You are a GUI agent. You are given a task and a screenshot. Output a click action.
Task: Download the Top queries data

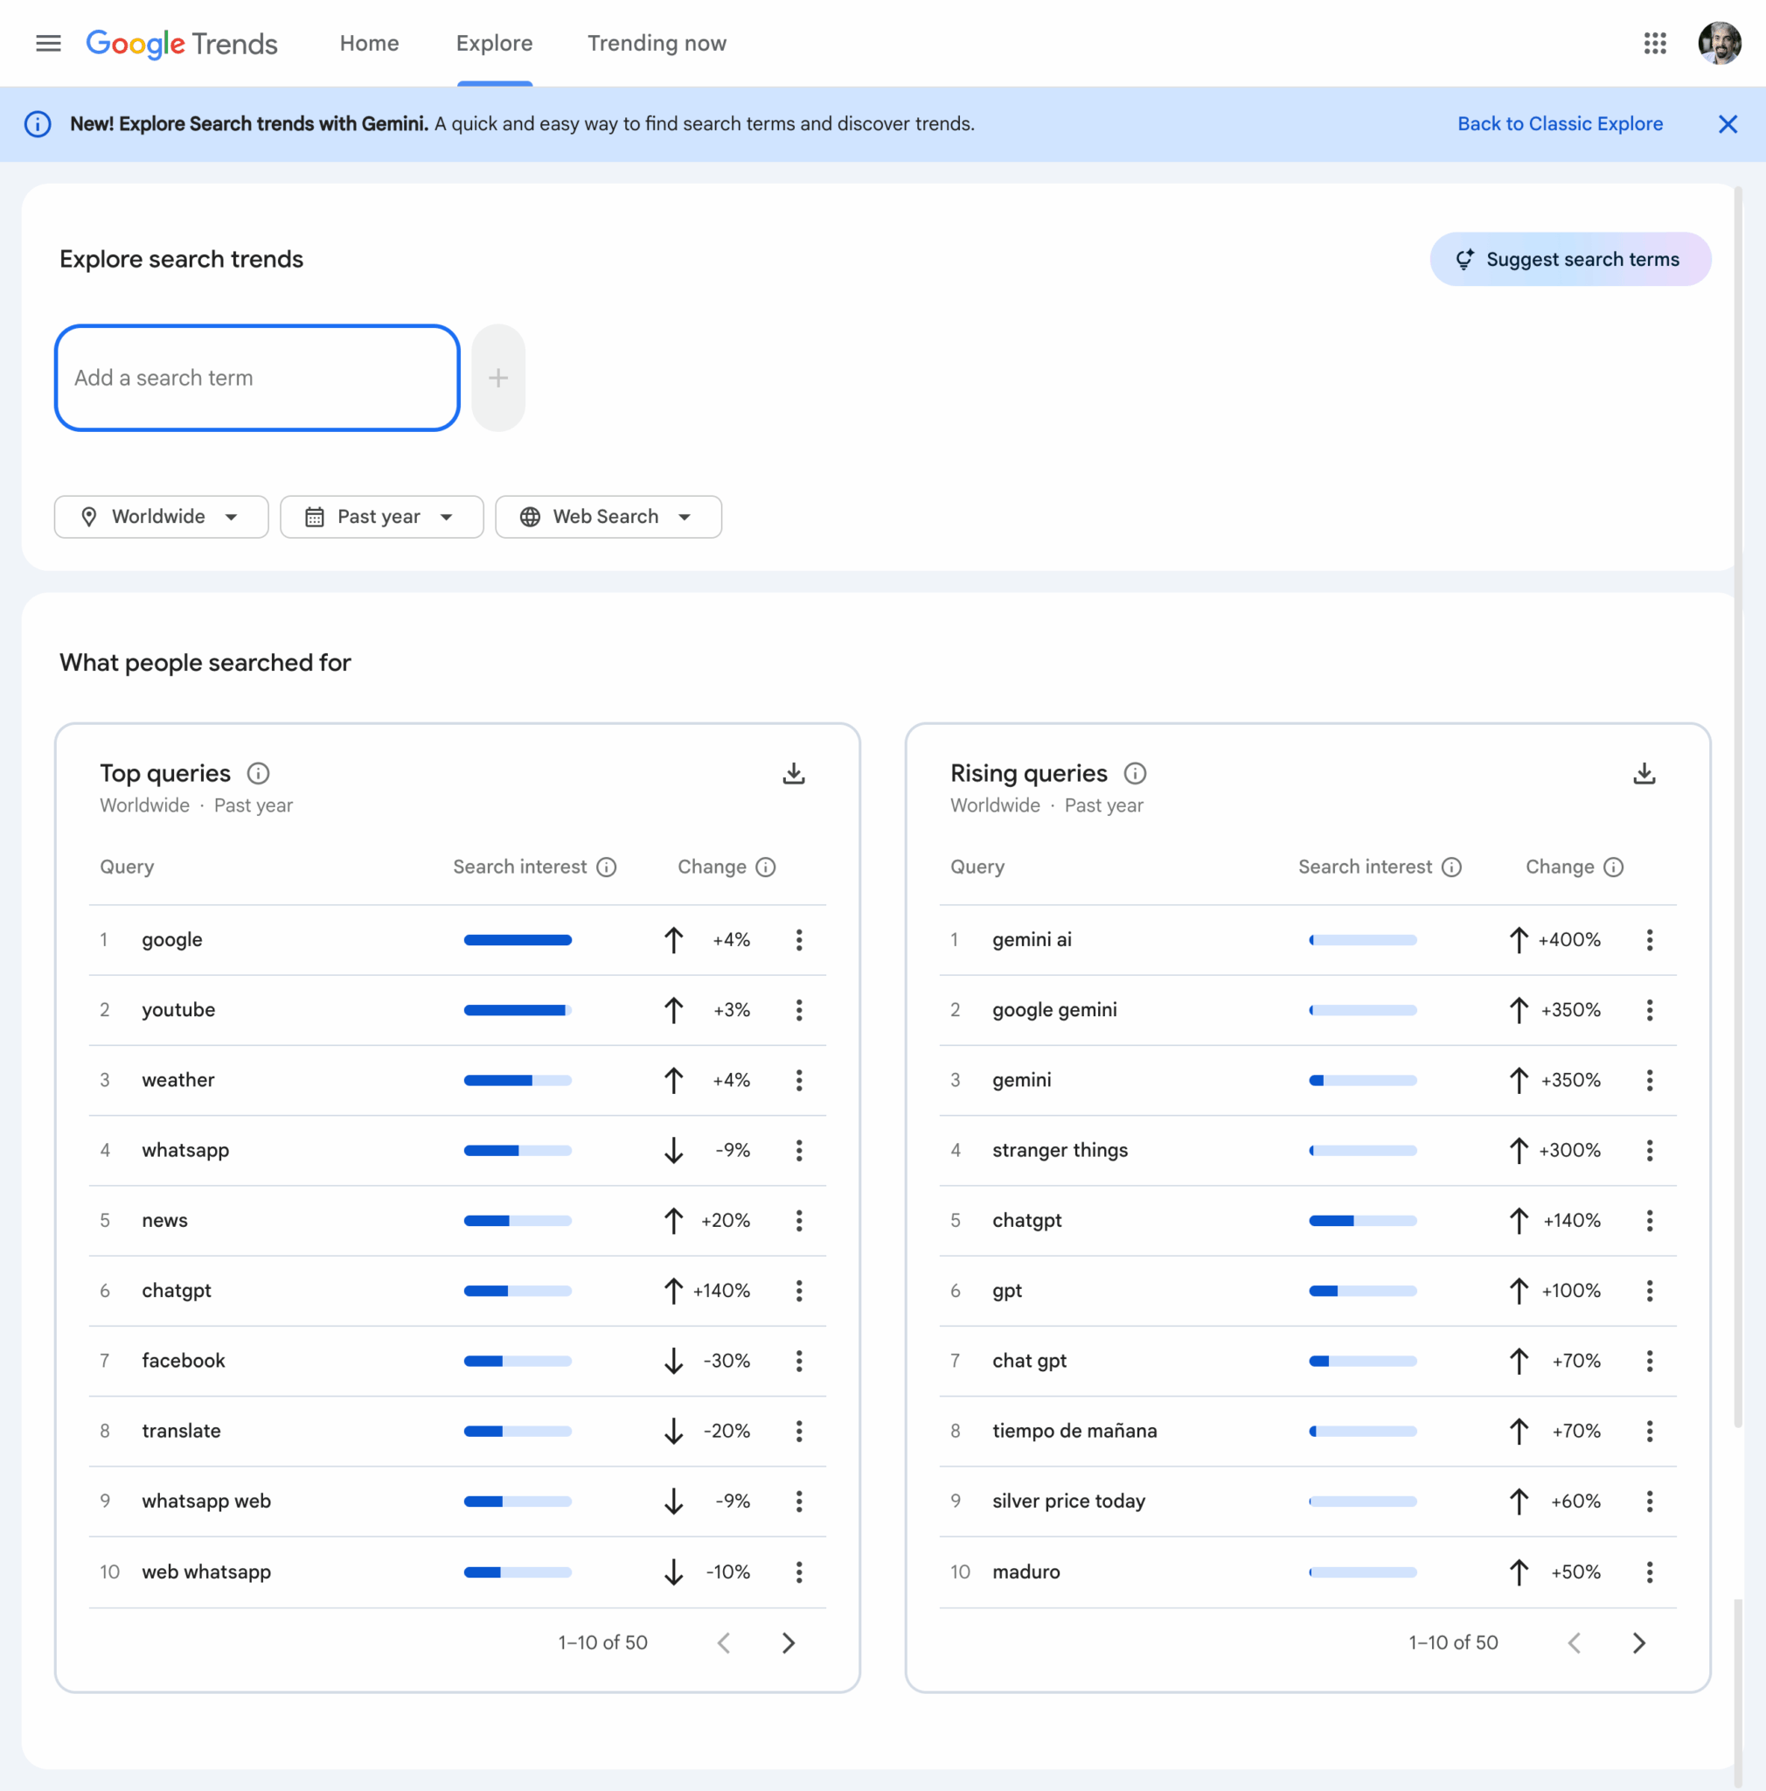pos(795,772)
